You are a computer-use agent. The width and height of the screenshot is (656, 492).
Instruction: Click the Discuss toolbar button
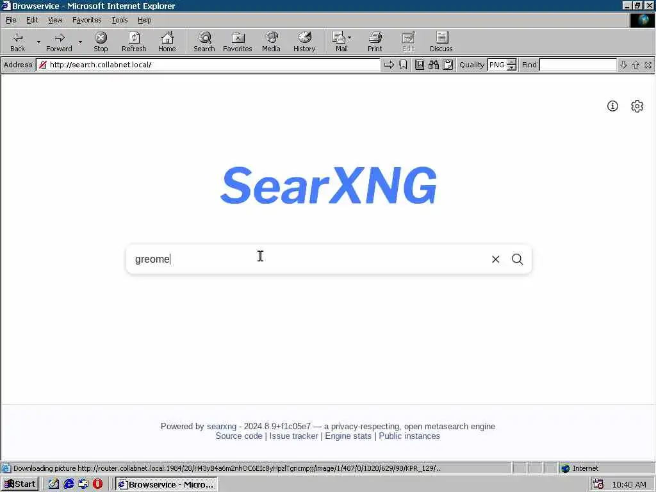(441, 42)
